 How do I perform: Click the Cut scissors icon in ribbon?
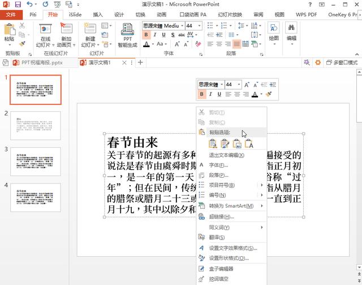pyautogui.click(x=22, y=25)
